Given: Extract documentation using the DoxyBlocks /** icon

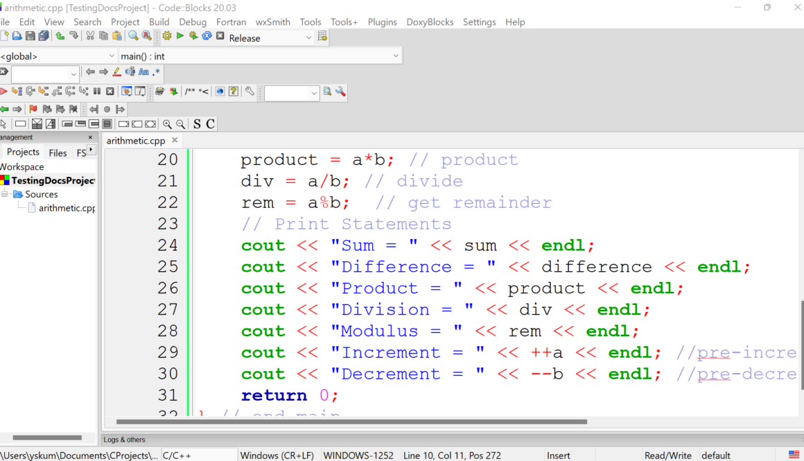Looking at the screenshot, I should pyautogui.click(x=189, y=92).
